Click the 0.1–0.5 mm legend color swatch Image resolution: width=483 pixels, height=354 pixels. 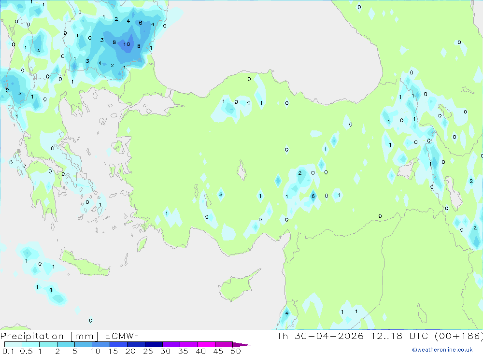click(13, 344)
